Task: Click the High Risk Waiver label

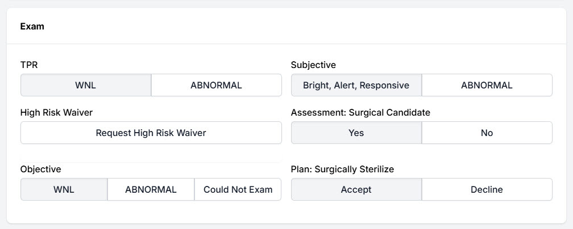Action: tap(56, 113)
